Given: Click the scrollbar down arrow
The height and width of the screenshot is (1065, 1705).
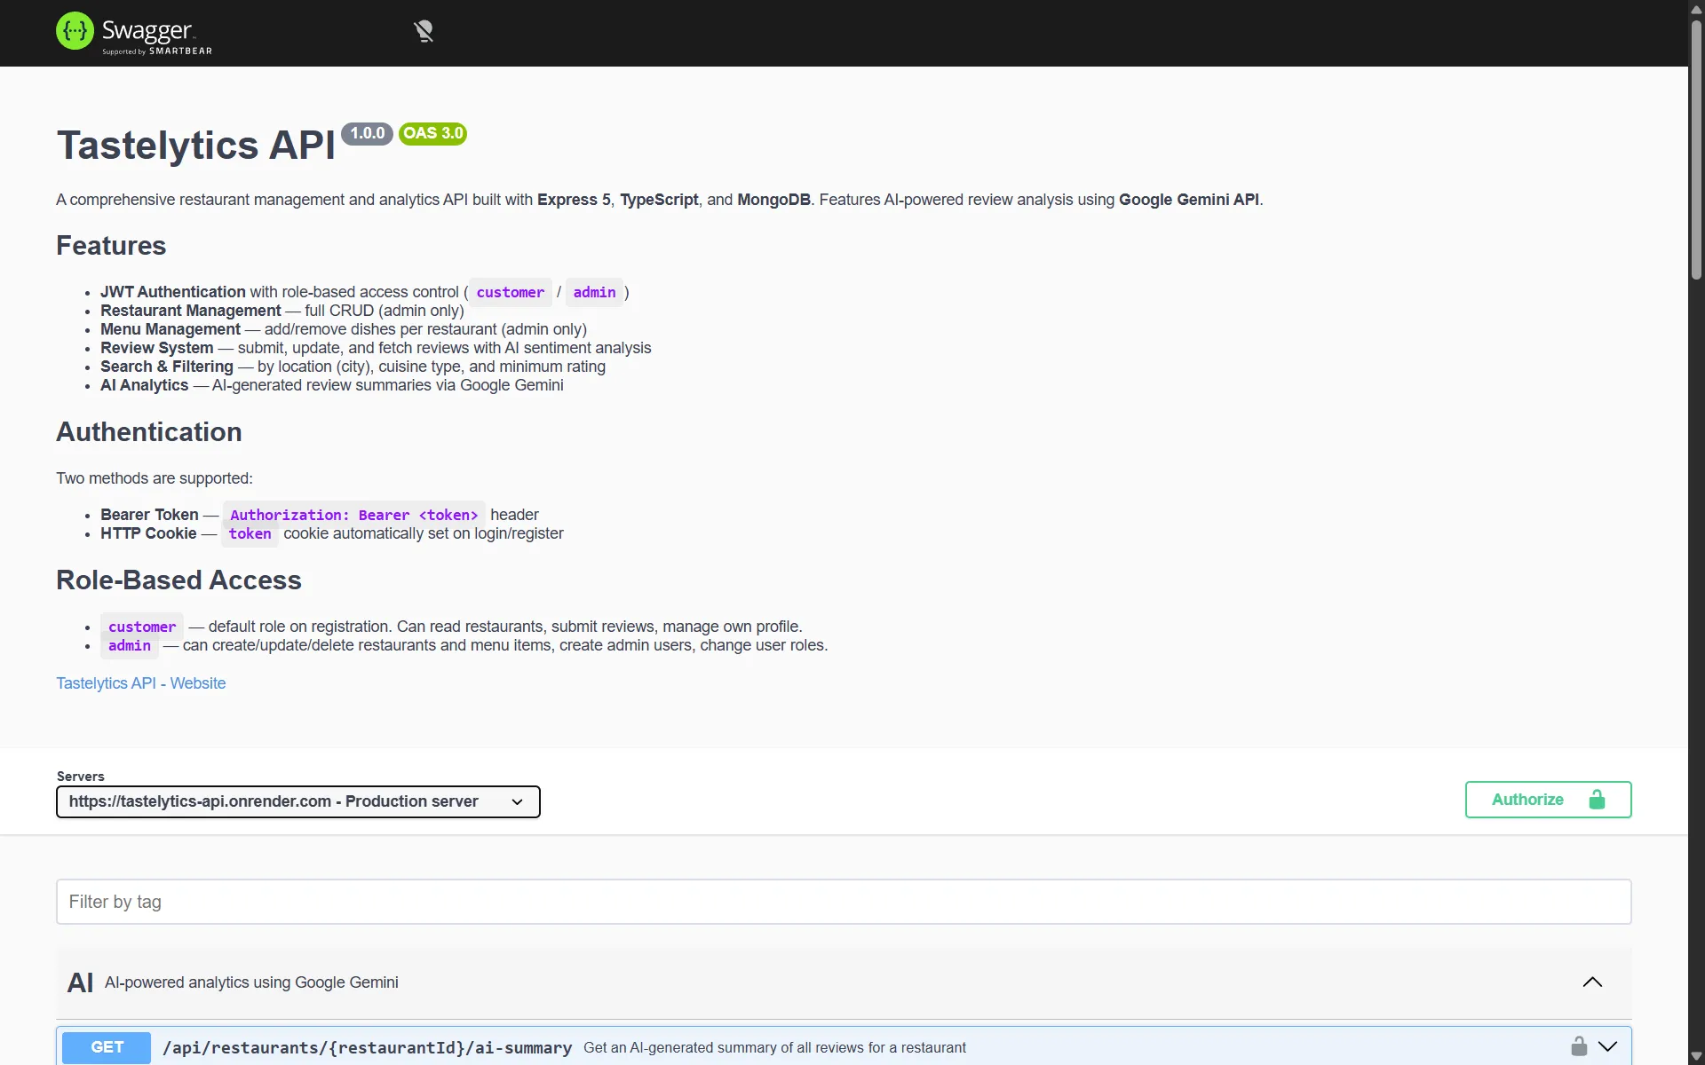Looking at the screenshot, I should pyautogui.click(x=1696, y=1056).
